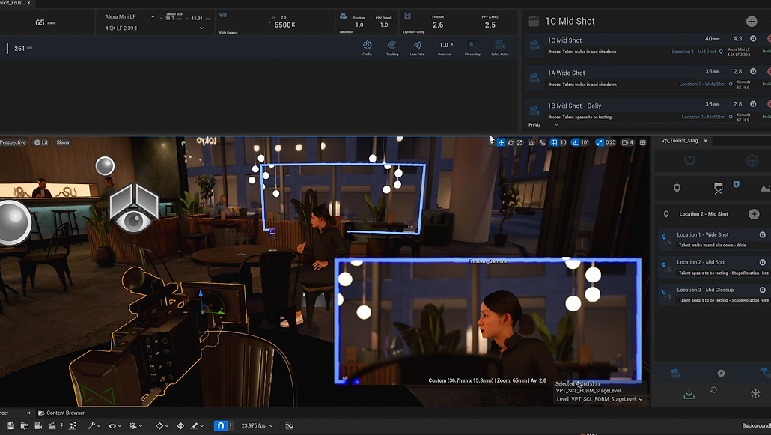Click Sequencer browse-to-asset icon
Viewport: 771px width, 435px height.
tap(24, 426)
